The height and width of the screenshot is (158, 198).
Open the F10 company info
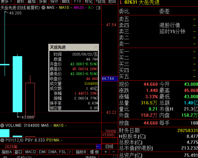tap(77, 2)
